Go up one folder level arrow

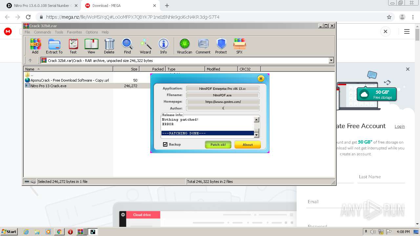click(x=30, y=60)
